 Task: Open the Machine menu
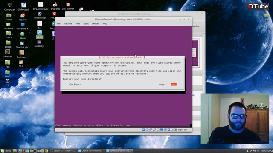tap(68, 24)
